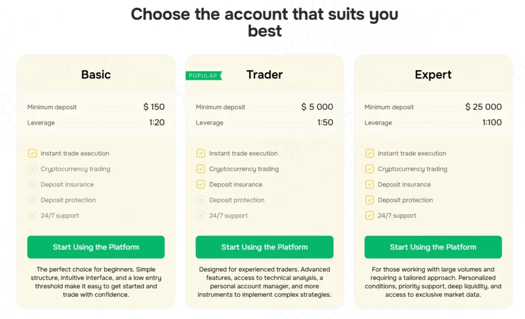Click Trader plan's Cryptocurrency trading checkmark
The height and width of the screenshot is (319, 525).
click(201, 169)
